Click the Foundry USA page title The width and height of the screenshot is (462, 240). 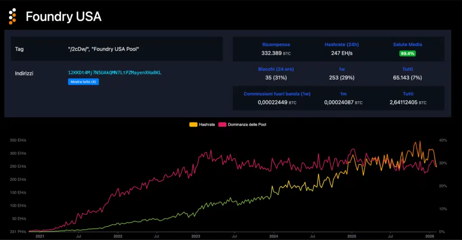(x=64, y=17)
